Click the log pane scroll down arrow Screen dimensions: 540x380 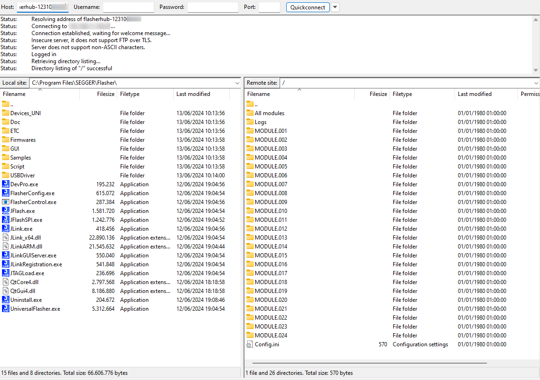pyautogui.click(x=536, y=70)
